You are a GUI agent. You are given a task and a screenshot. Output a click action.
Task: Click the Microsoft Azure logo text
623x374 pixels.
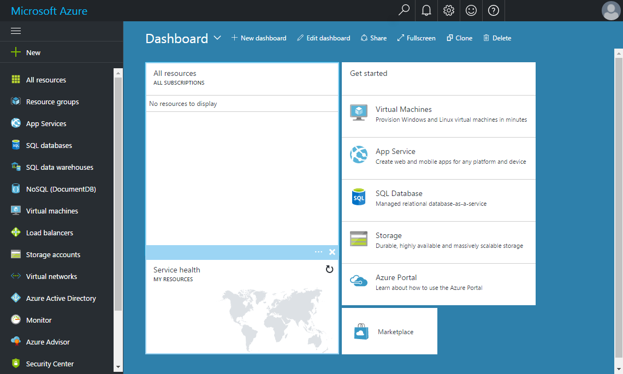click(49, 11)
